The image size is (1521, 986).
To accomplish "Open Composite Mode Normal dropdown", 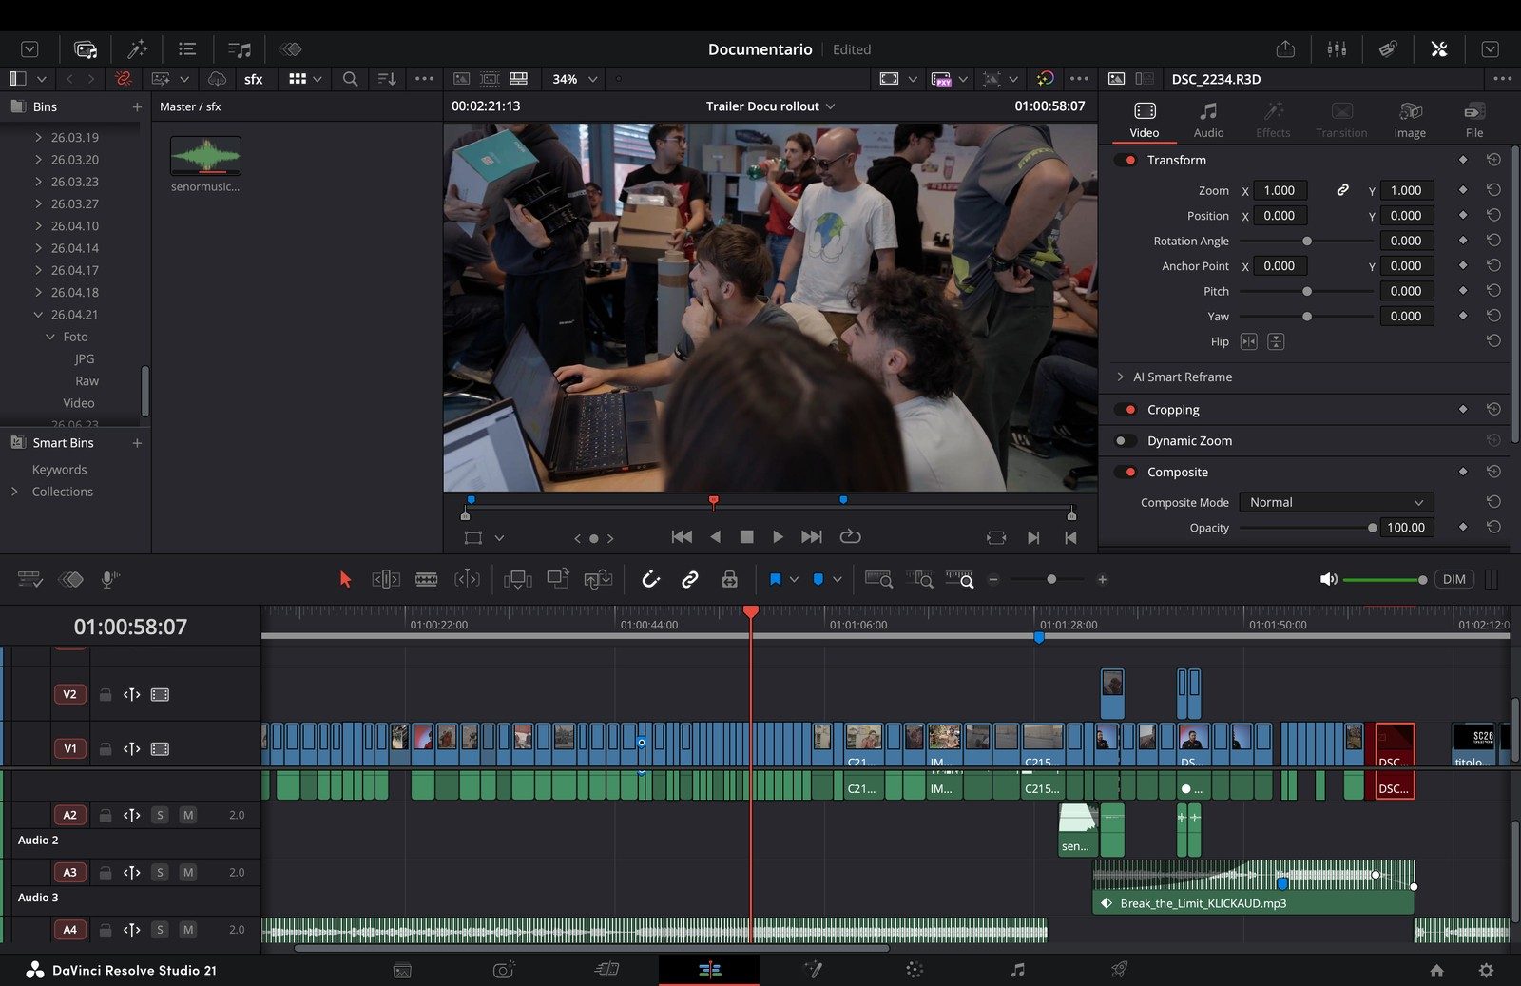I will click(1336, 502).
